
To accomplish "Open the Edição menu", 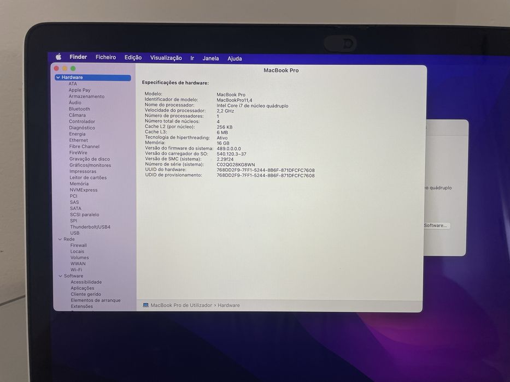I will (133, 57).
